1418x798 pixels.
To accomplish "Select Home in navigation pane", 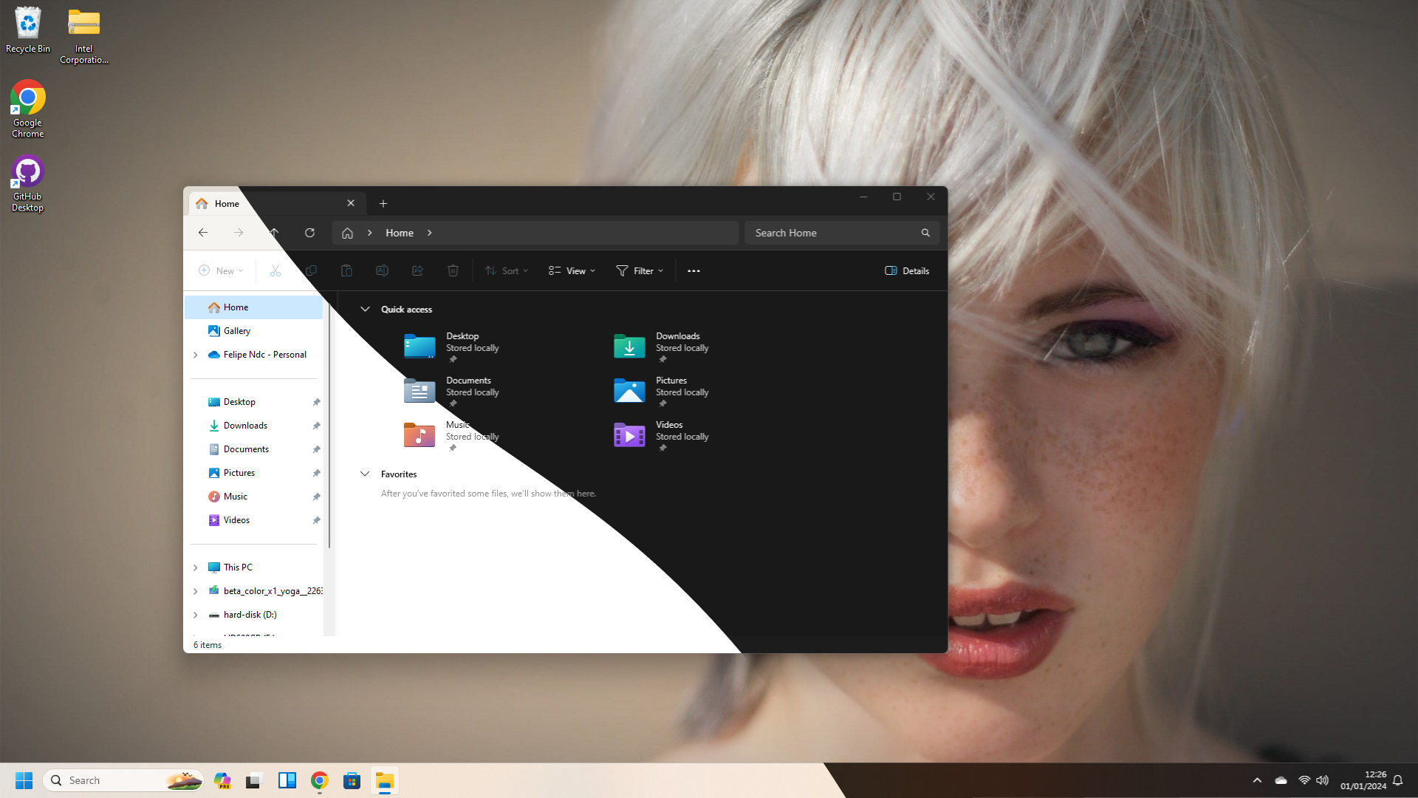I will point(253,307).
